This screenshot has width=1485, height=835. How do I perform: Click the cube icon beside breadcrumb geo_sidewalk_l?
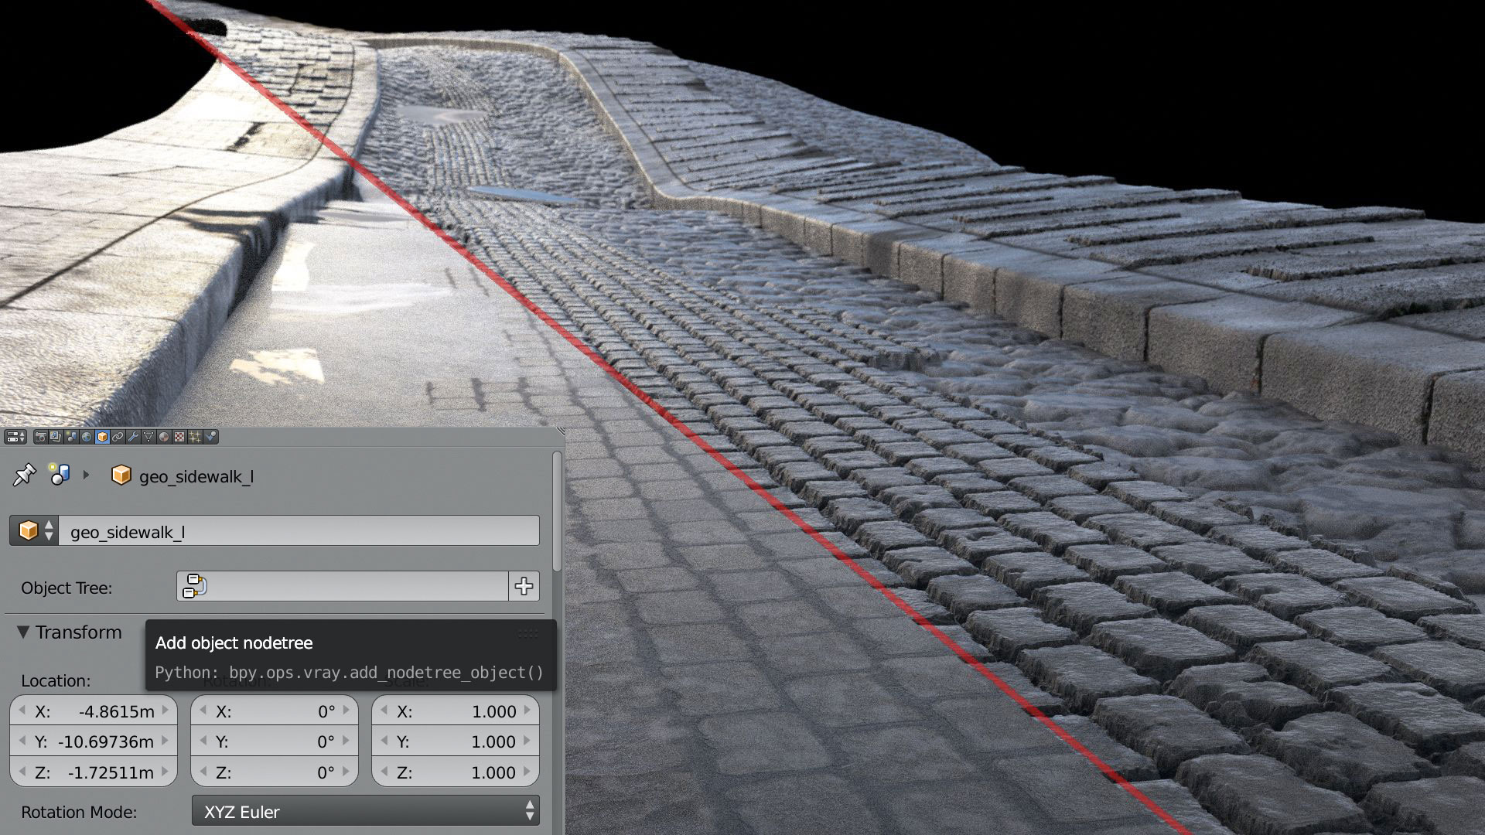coord(121,475)
